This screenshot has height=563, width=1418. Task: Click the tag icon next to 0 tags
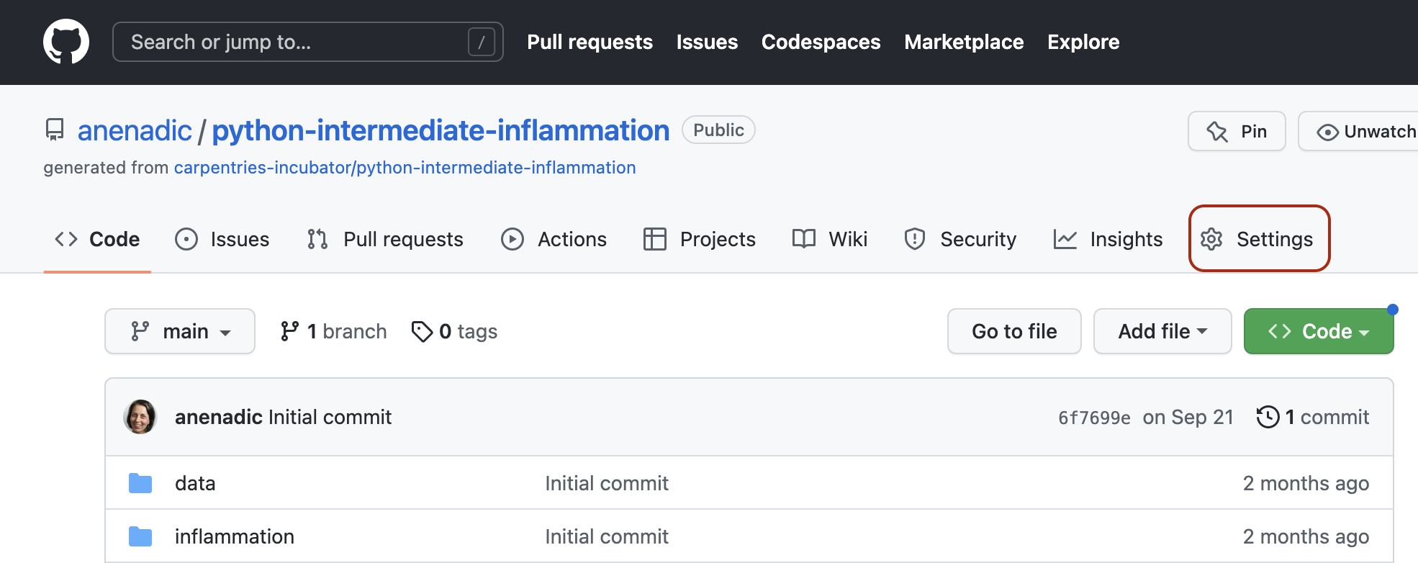click(x=422, y=331)
